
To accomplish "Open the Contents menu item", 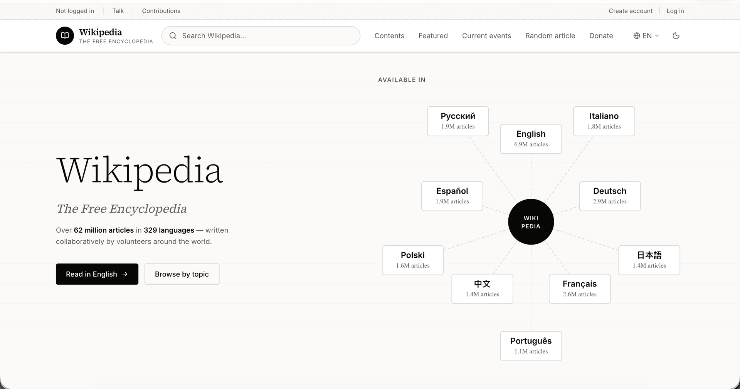I will (389, 36).
